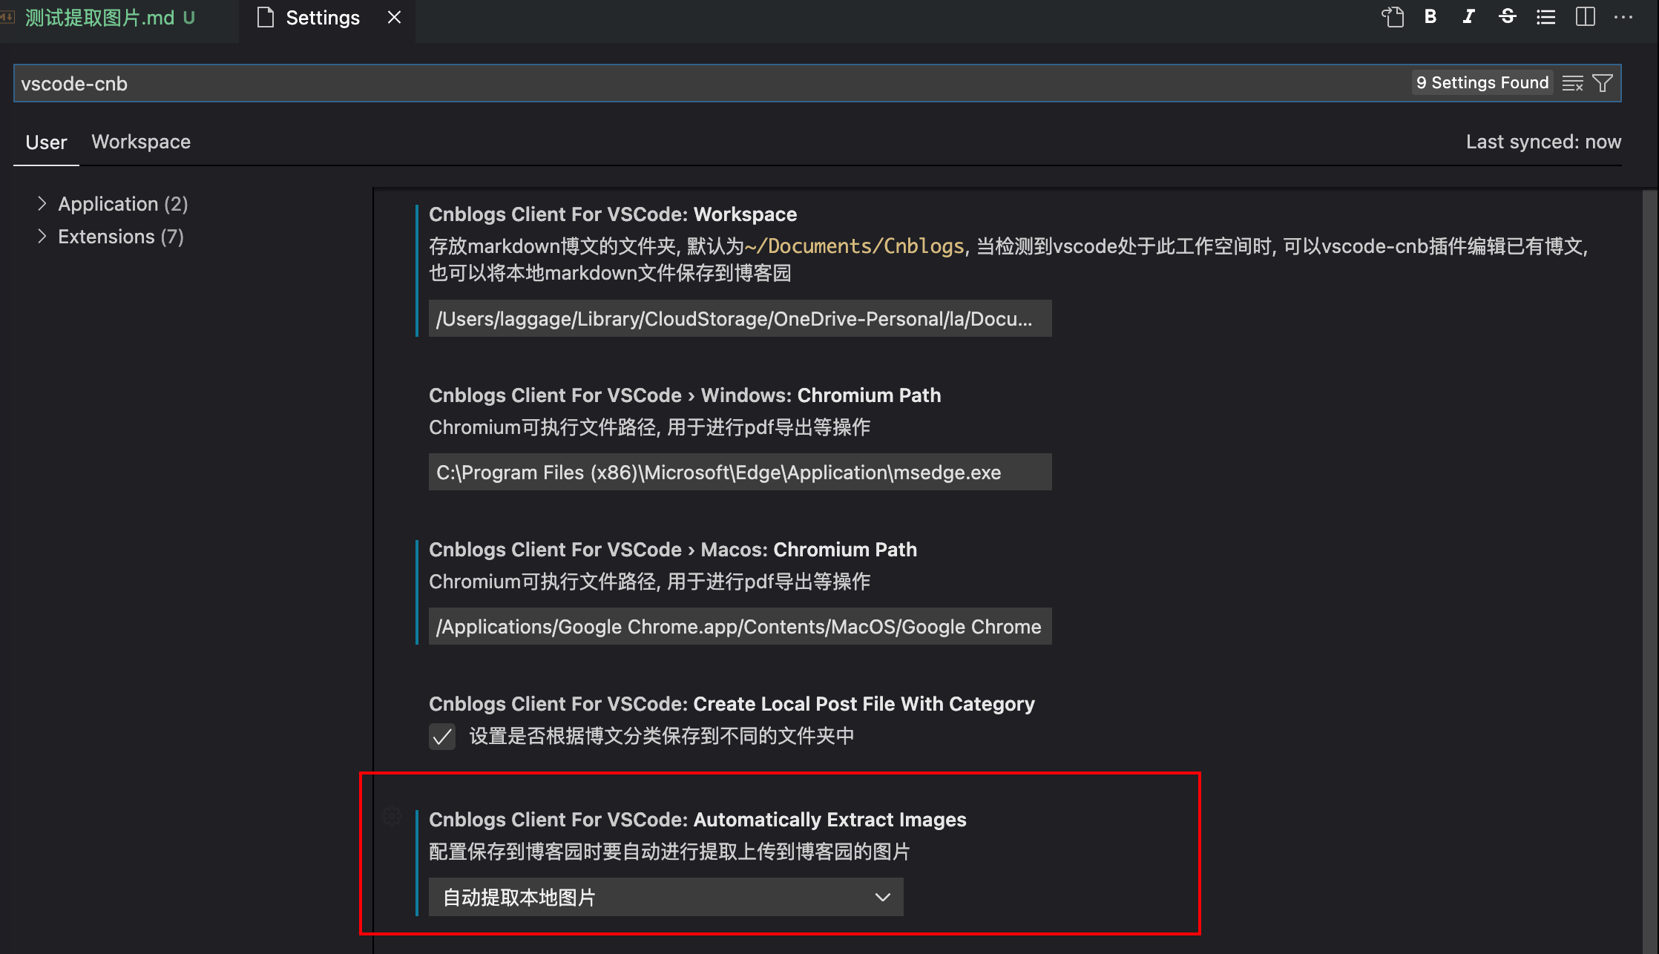The width and height of the screenshot is (1659, 954).
Task: Edit the Macos Chromium Path field
Action: 740,626
